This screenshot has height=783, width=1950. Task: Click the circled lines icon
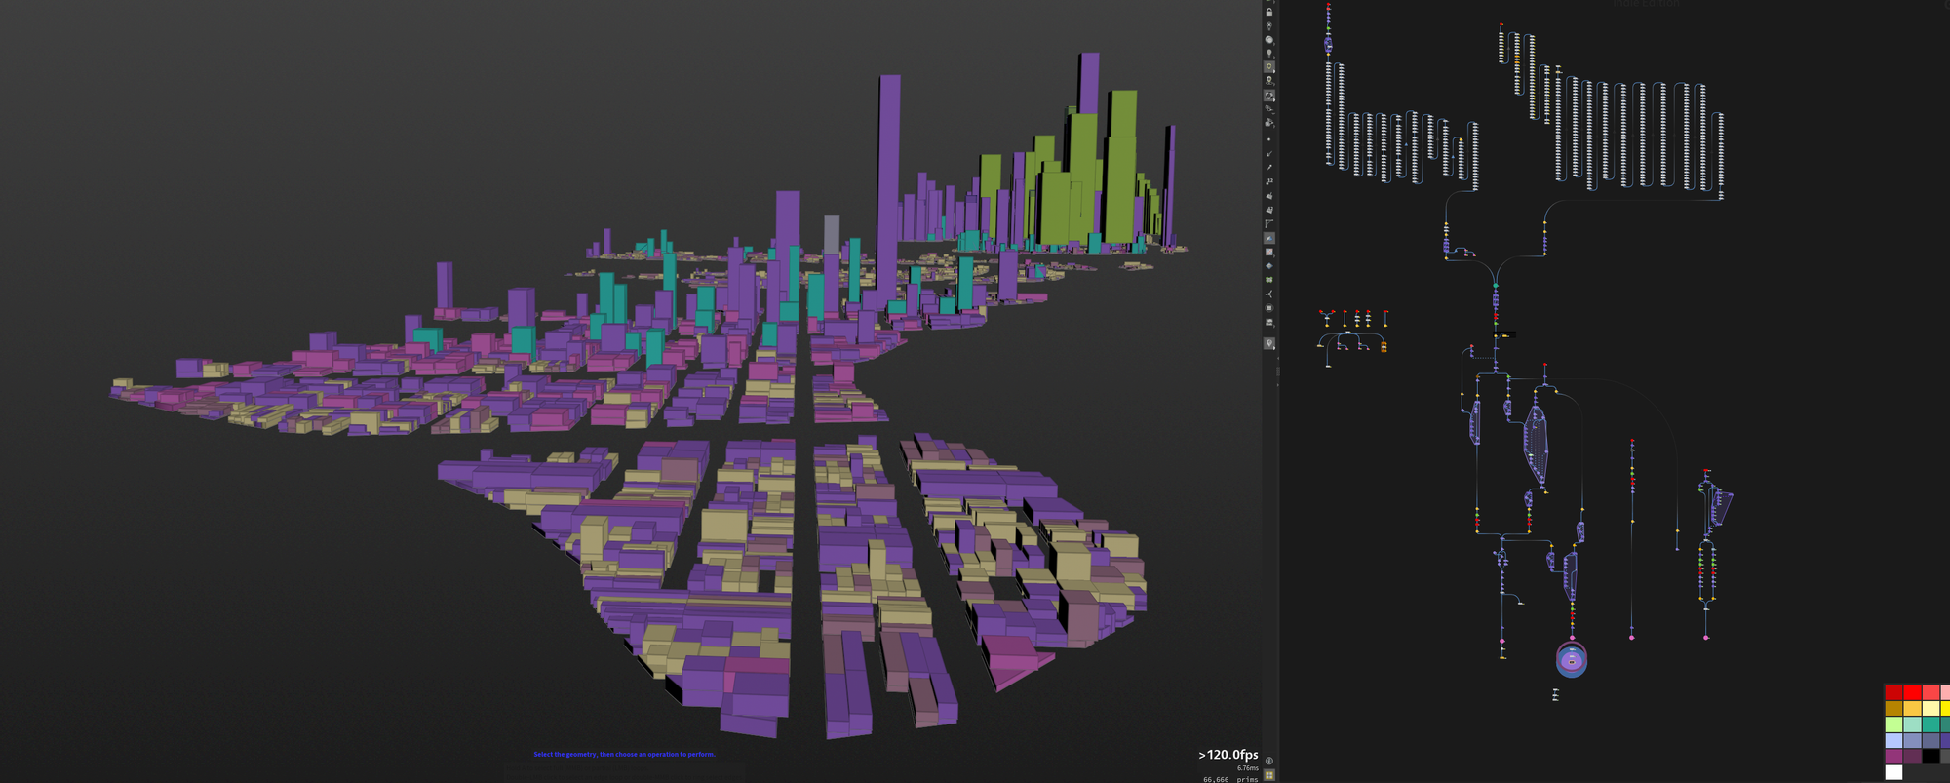click(1269, 308)
